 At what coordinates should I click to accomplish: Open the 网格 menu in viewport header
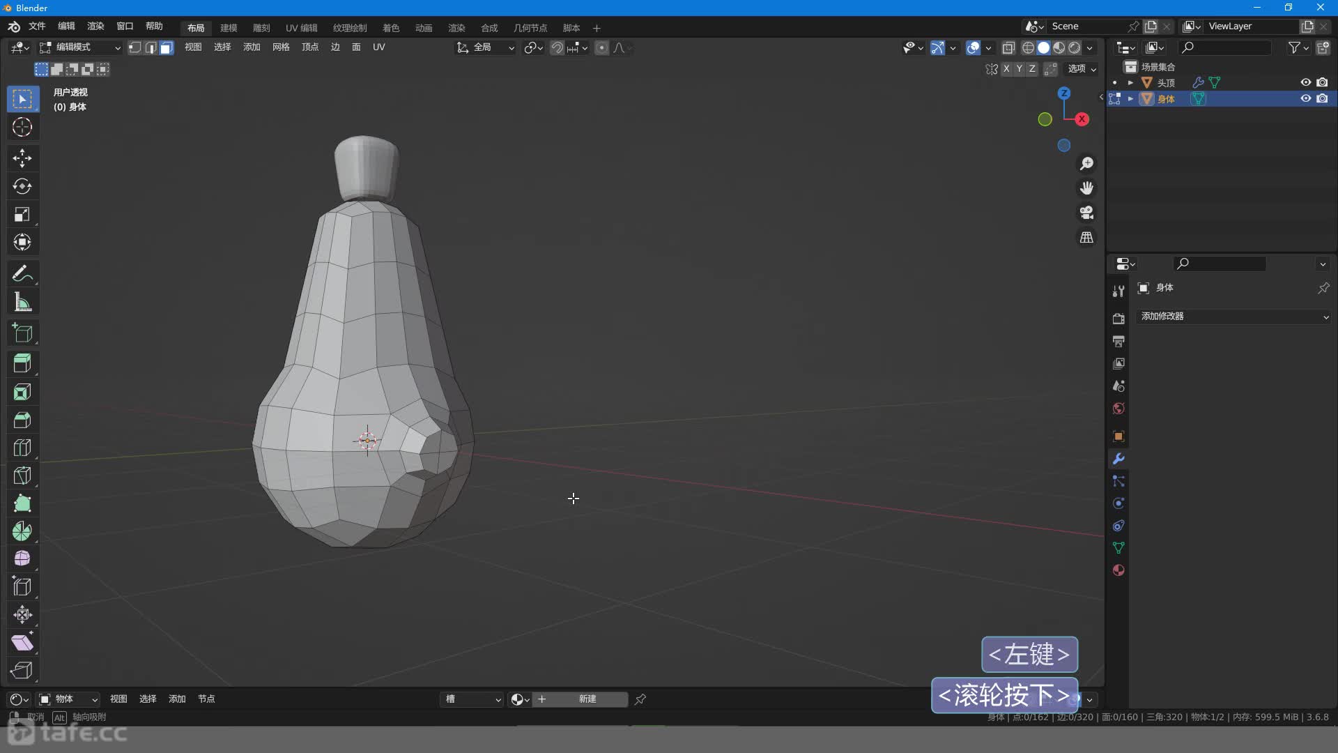pos(281,47)
